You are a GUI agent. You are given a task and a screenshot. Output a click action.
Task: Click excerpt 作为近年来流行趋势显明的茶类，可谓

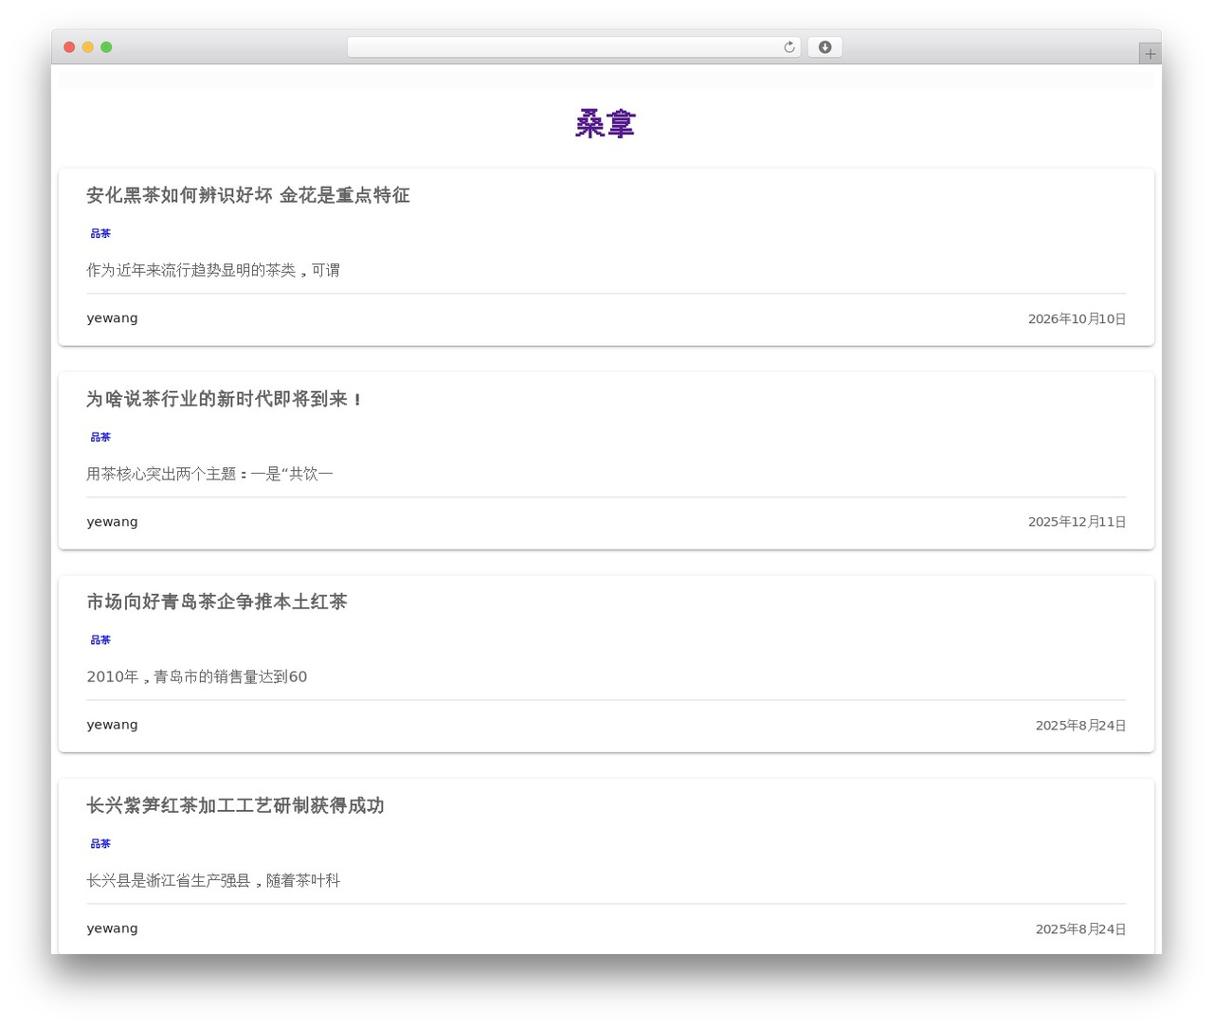[x=213, y=270]
